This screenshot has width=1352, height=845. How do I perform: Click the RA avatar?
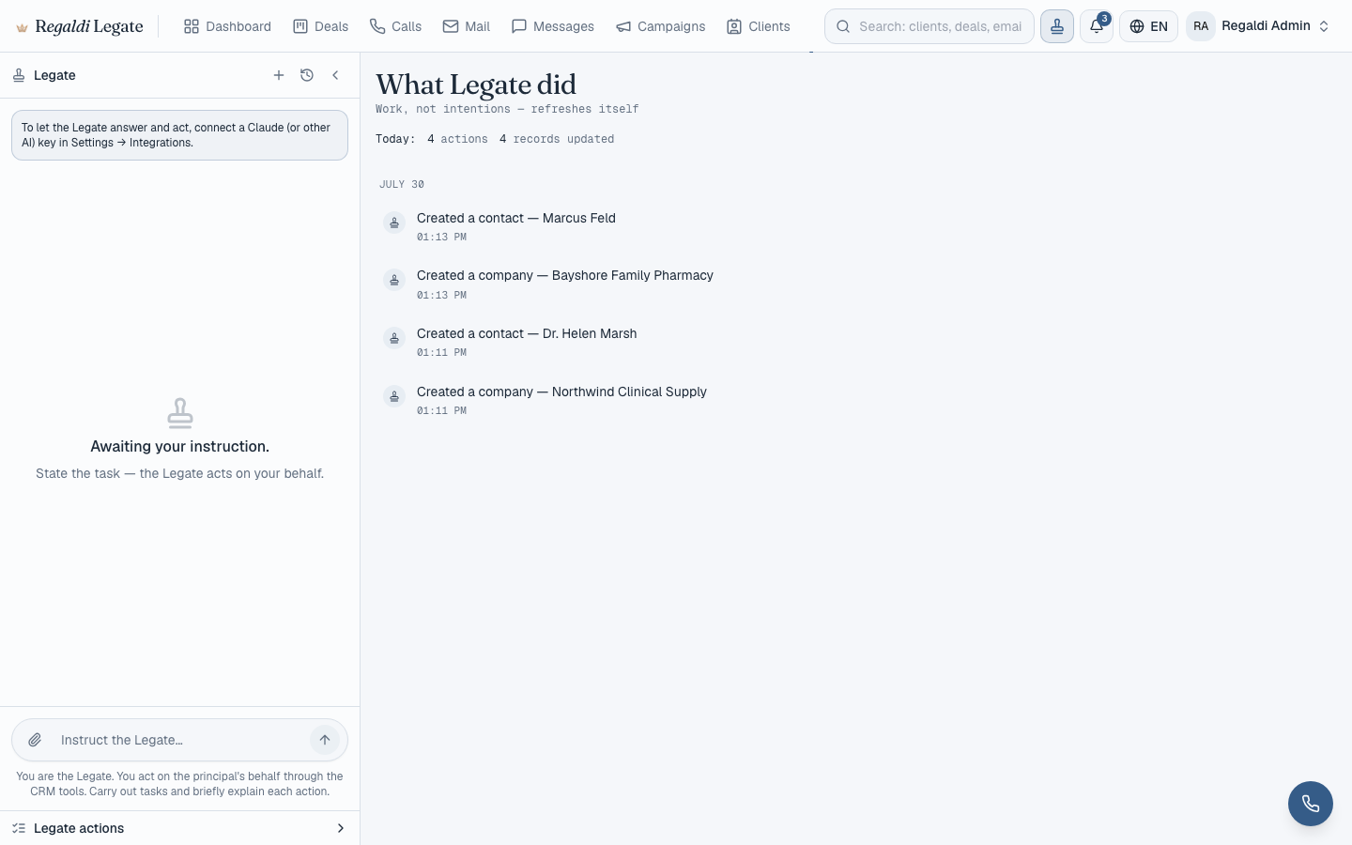(x=1201, y=26)
